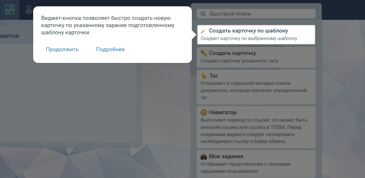Select the Создать карточку по шаблону title
Screen dimensions: 365x178
(248, 31)
